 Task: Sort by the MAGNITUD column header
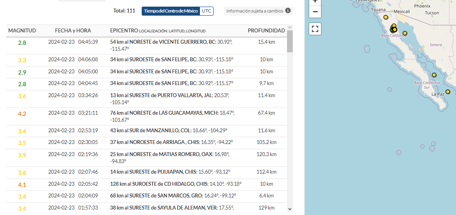[x=22, y=30]
